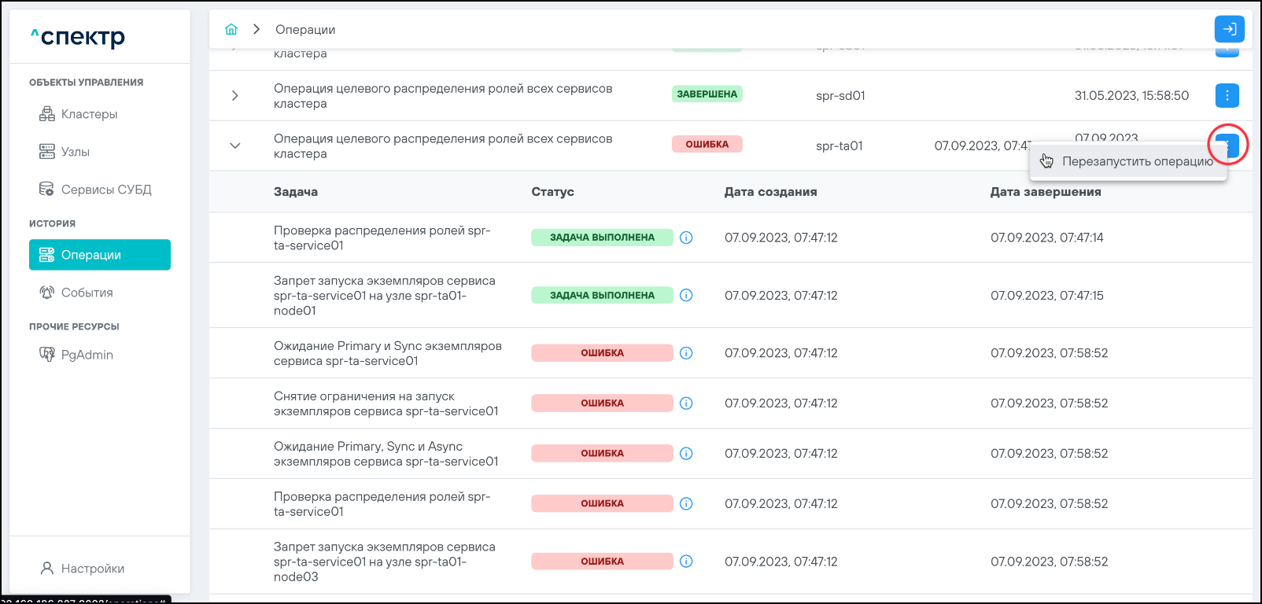Open Настройки at sidebar bottom
This screenshot has height=604, width=1262.
[92, 569]
